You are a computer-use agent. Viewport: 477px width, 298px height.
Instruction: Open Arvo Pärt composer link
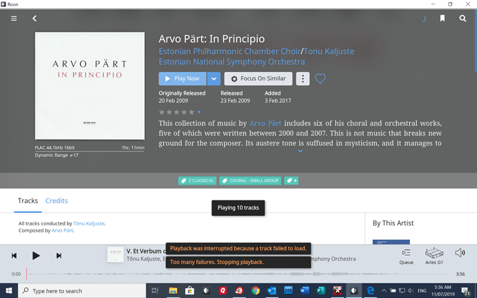[x=62, y=230]
